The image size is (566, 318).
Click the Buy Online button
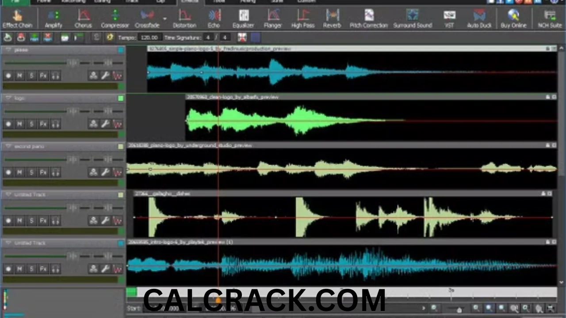(x=513, y=19)
